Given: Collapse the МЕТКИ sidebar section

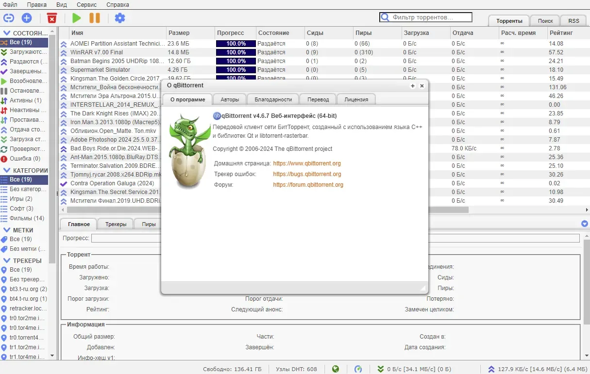Looking at the screenshot, I should click(7, 230).
